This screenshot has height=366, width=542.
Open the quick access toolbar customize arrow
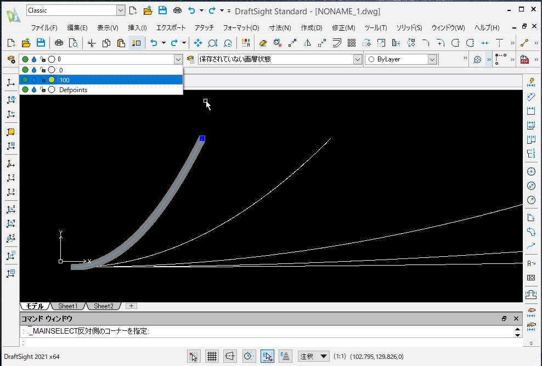(229, 11)
